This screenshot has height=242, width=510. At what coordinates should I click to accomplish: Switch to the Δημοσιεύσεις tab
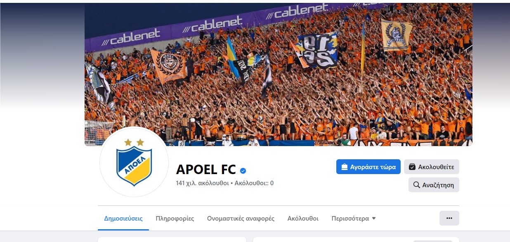pos(123,219)
